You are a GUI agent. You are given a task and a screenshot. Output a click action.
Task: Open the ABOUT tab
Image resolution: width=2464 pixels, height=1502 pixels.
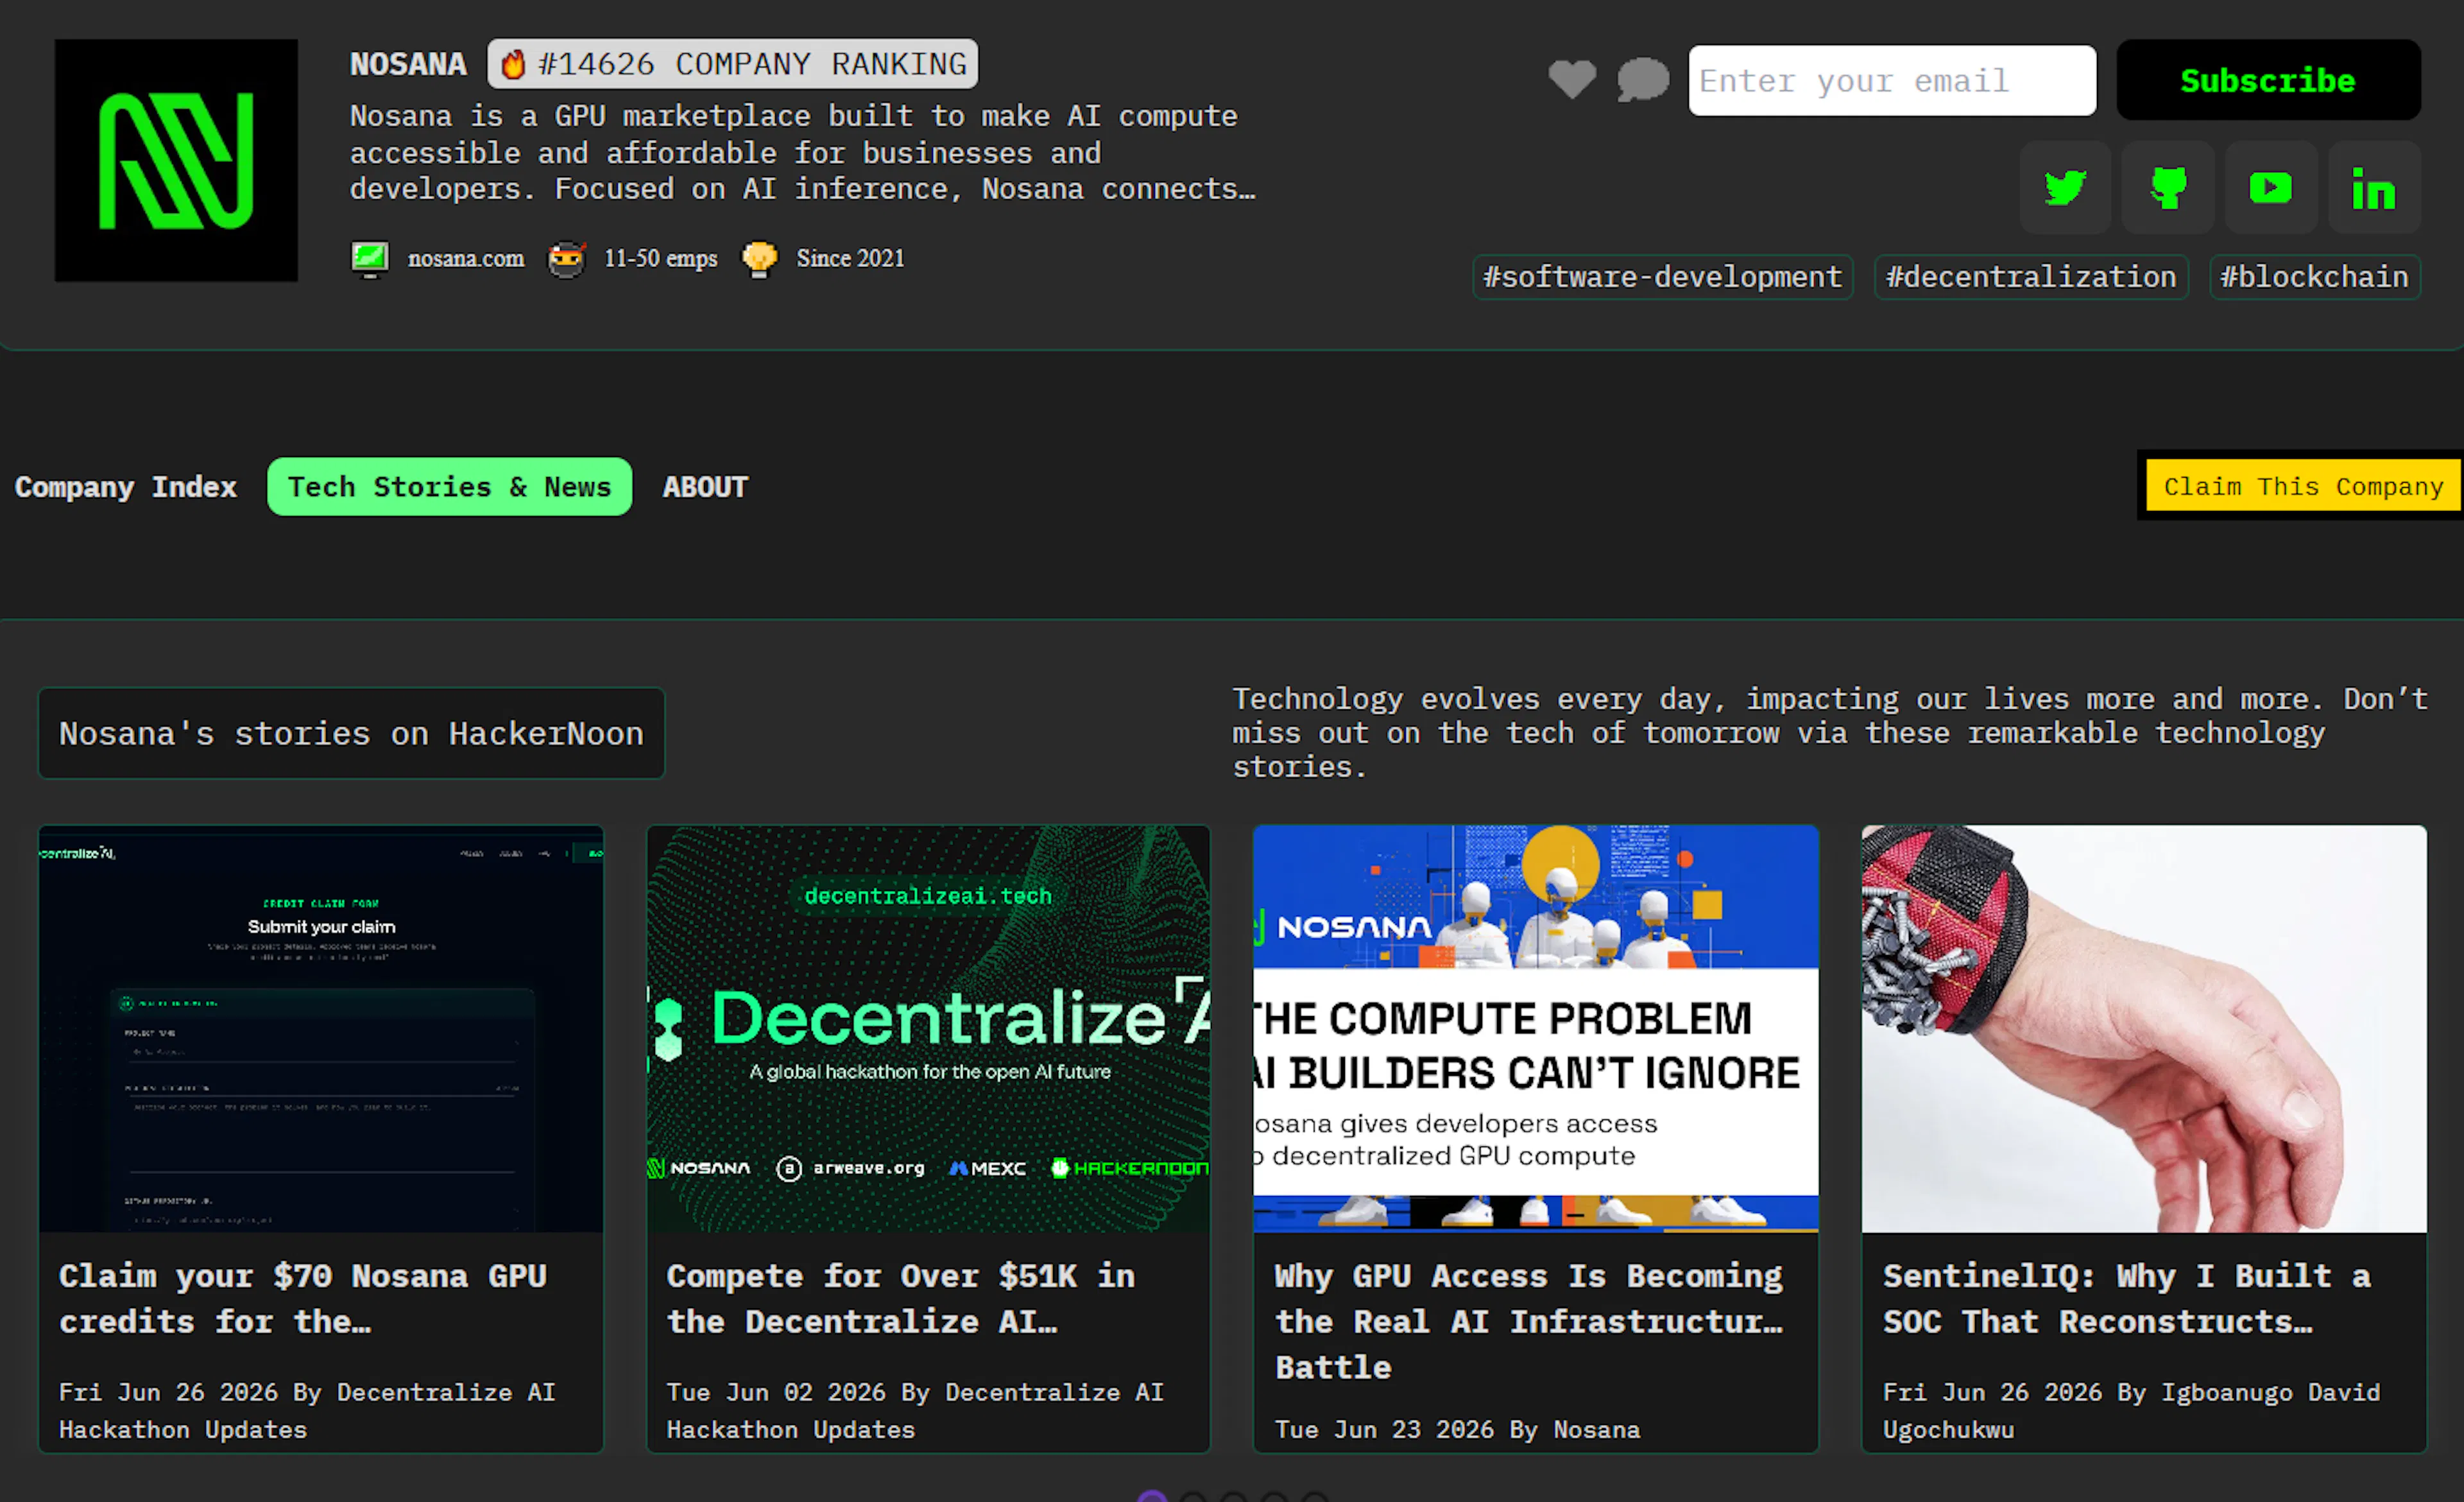(x=705, y=487)
